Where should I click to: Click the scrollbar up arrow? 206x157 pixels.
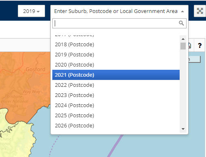pos(183,39)
